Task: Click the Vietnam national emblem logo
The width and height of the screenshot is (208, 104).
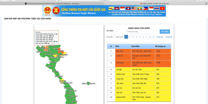Action: click(x=47, y=10)
